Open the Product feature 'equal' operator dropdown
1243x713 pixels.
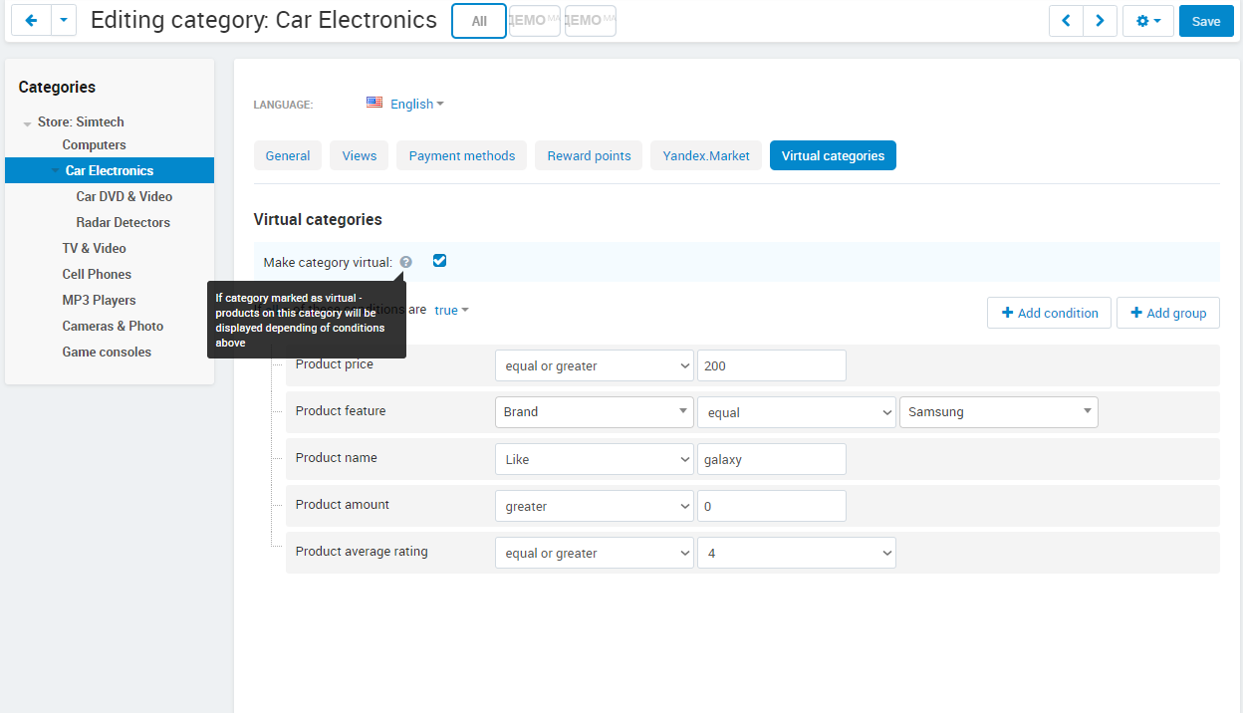tap(797, 412)
